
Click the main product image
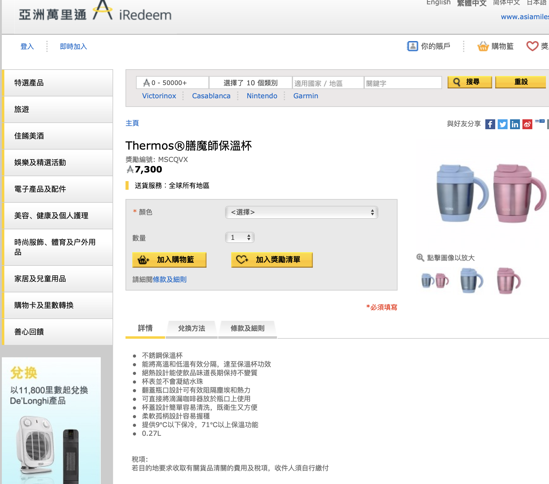pyautogui.click(x=491, y=194)
